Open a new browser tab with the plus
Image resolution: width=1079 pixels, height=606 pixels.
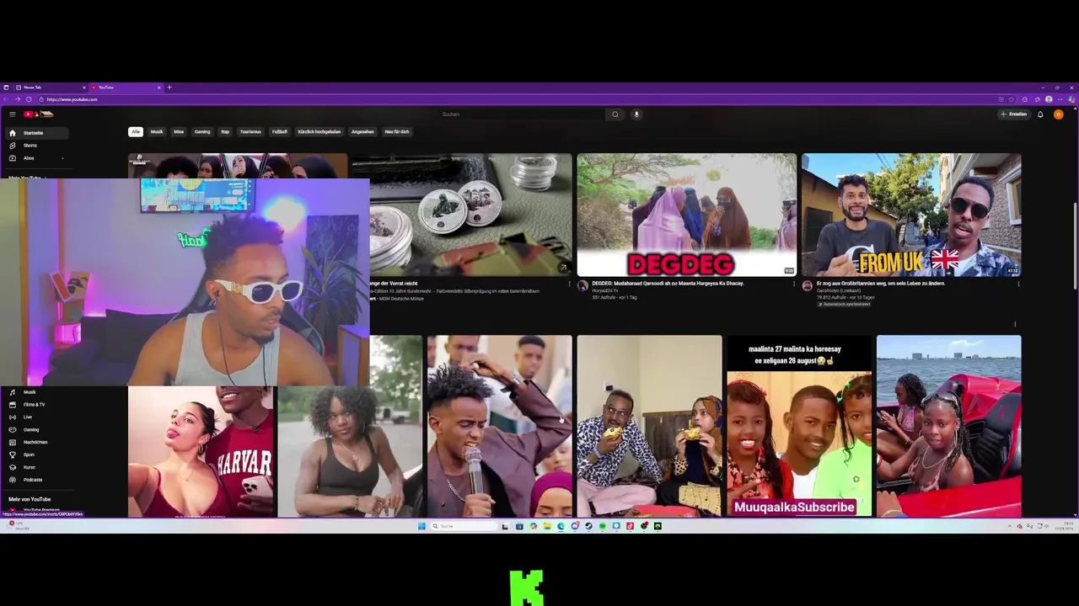tap(169, 88)
